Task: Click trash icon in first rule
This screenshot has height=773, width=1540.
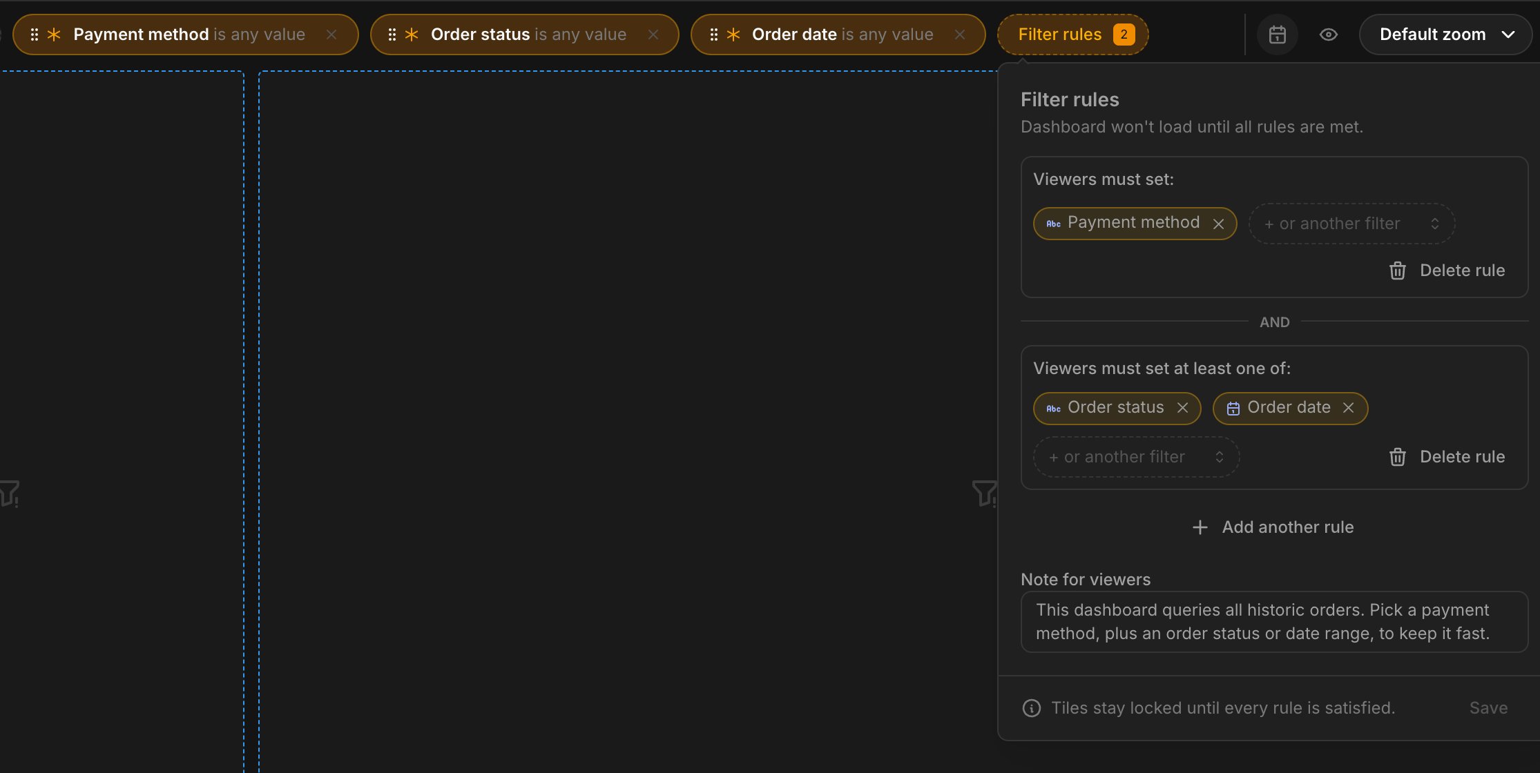Action: [x=1397, y=271]
